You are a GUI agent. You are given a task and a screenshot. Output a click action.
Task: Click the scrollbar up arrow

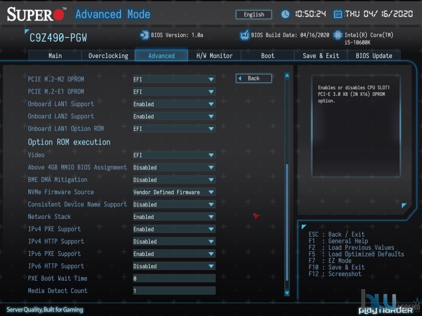pos(287,75)
